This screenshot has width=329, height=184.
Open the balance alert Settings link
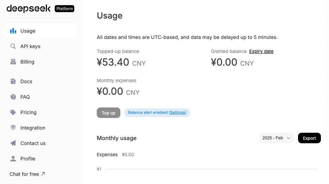(x=178, y=113)
